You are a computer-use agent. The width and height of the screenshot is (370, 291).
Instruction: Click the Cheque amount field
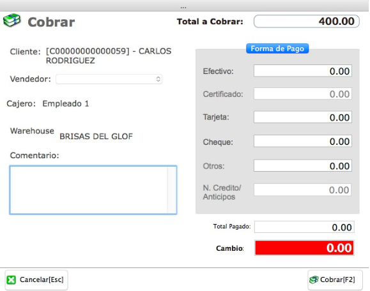pyautogui.click(x=303, y=141)
